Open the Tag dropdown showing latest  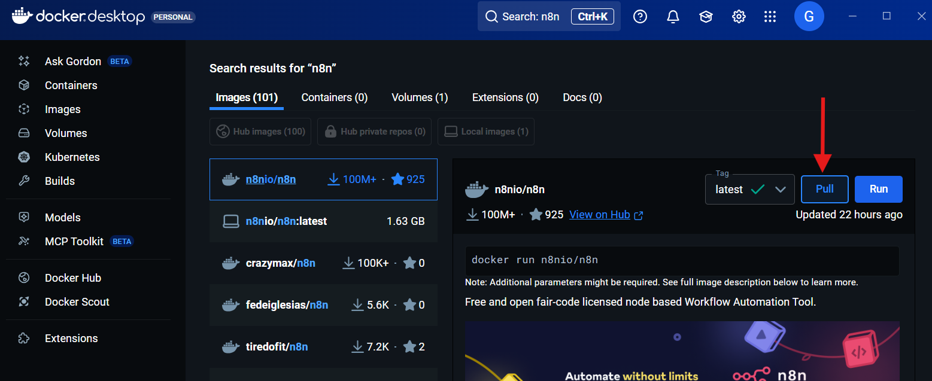pyautogui.click(x=749, y=189)
